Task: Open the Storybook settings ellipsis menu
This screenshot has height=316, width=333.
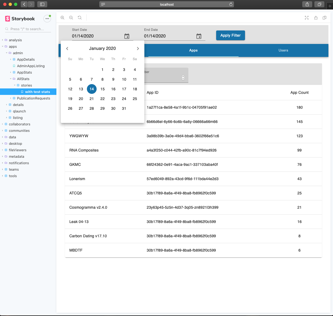Action: coord(47,19)
